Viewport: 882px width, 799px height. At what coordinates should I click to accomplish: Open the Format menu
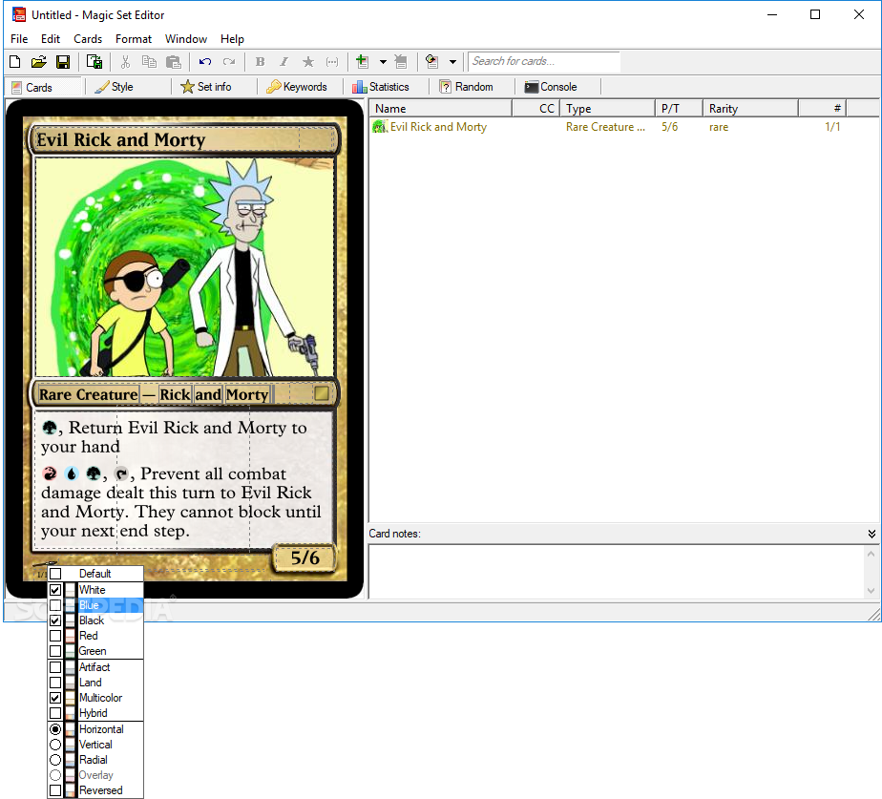click(134, 39)
